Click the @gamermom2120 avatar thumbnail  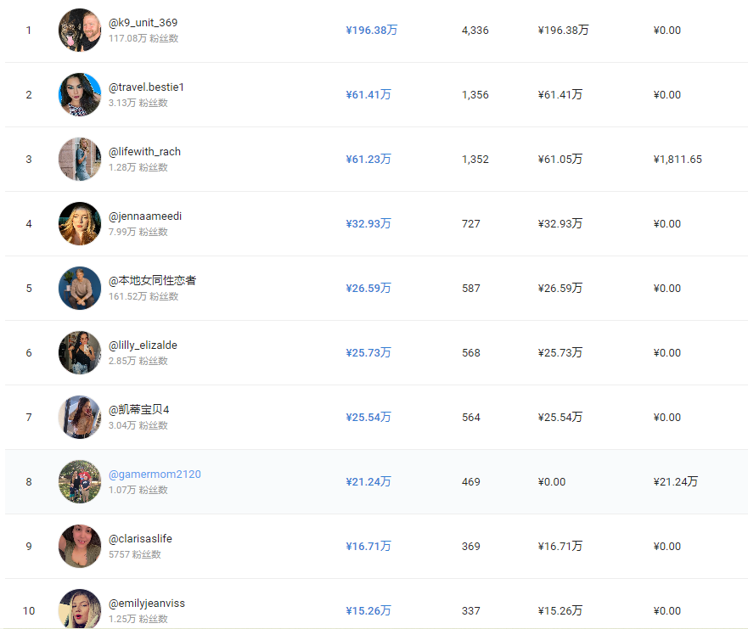pos(80,482)
